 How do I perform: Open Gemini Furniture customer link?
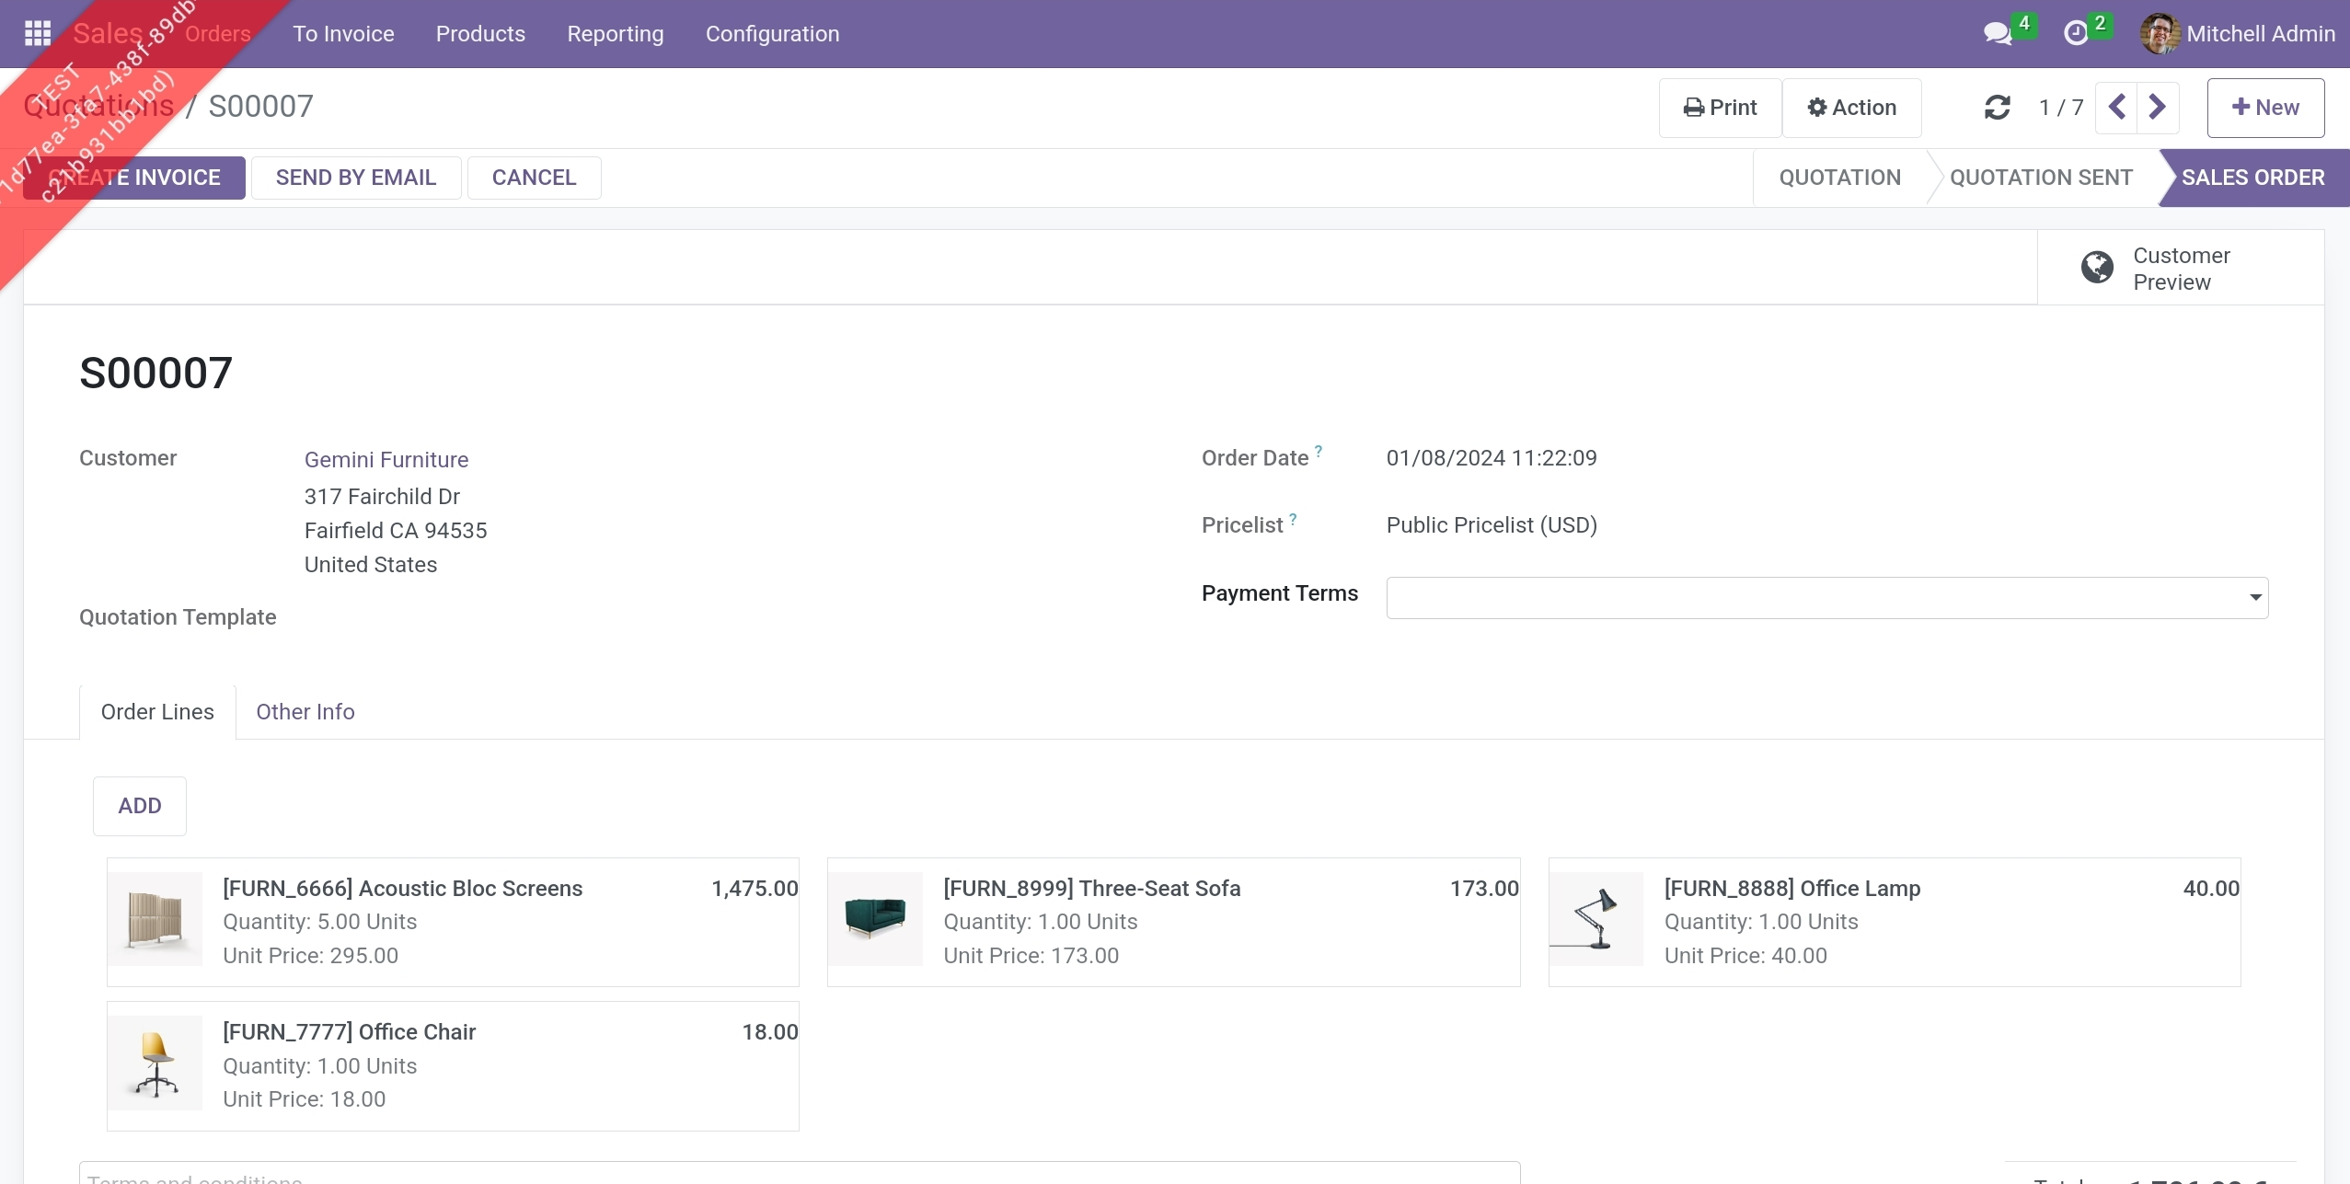(386, 460)
